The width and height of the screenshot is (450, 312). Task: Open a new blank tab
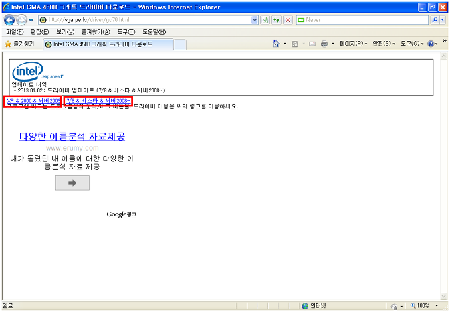[180, 45]
